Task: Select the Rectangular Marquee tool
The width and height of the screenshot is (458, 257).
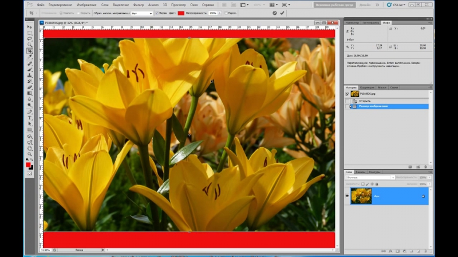Action: pos(30,33)
